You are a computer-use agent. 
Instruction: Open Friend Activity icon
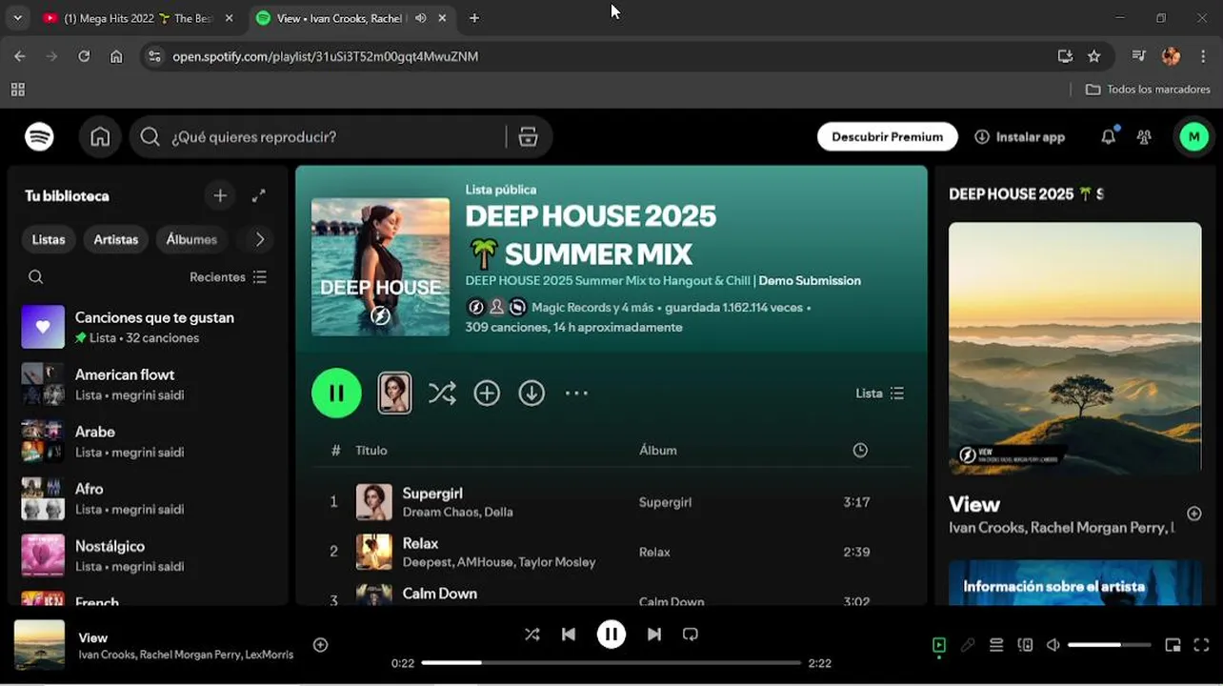click(1144, 137)
